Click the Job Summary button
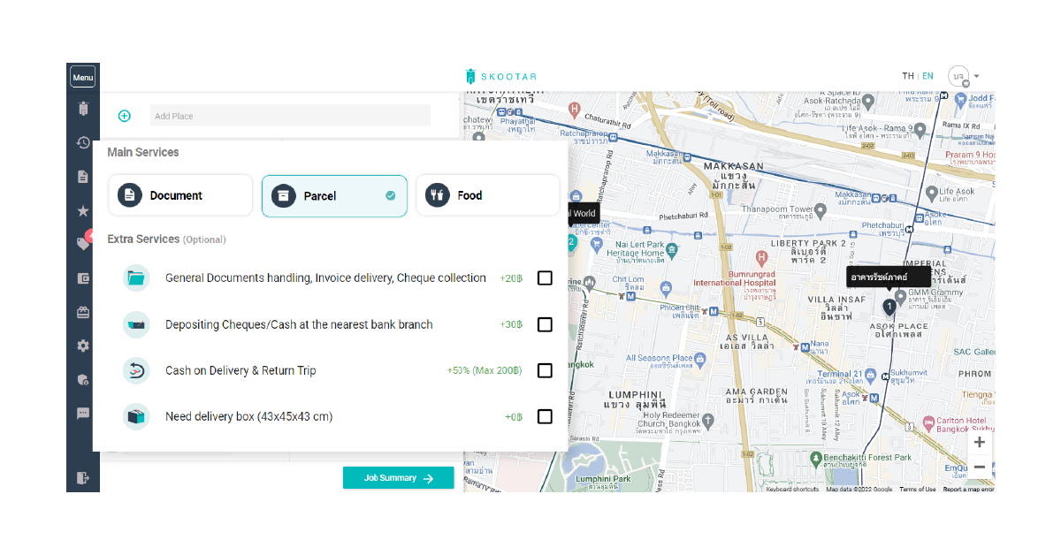This screenshot has width=1061, height=555. (x=399, y=478)
